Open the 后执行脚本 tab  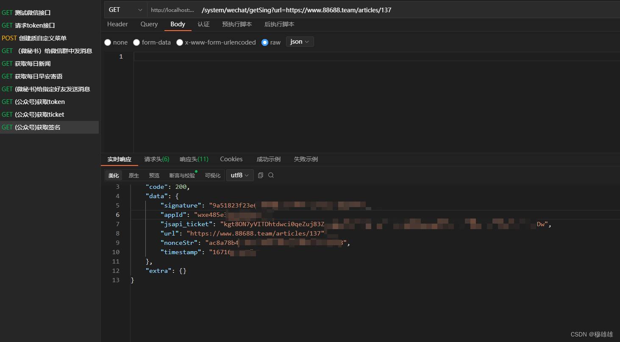pyautogui.click(x=279, y=24)
